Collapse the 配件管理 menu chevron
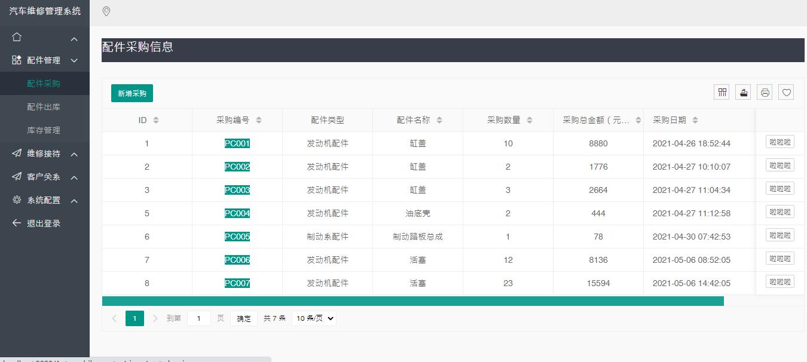 click(x=74, y=60)
